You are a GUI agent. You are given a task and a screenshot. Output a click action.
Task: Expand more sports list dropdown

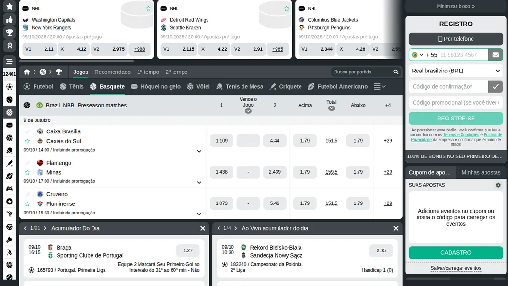click(x=380, y=86)
